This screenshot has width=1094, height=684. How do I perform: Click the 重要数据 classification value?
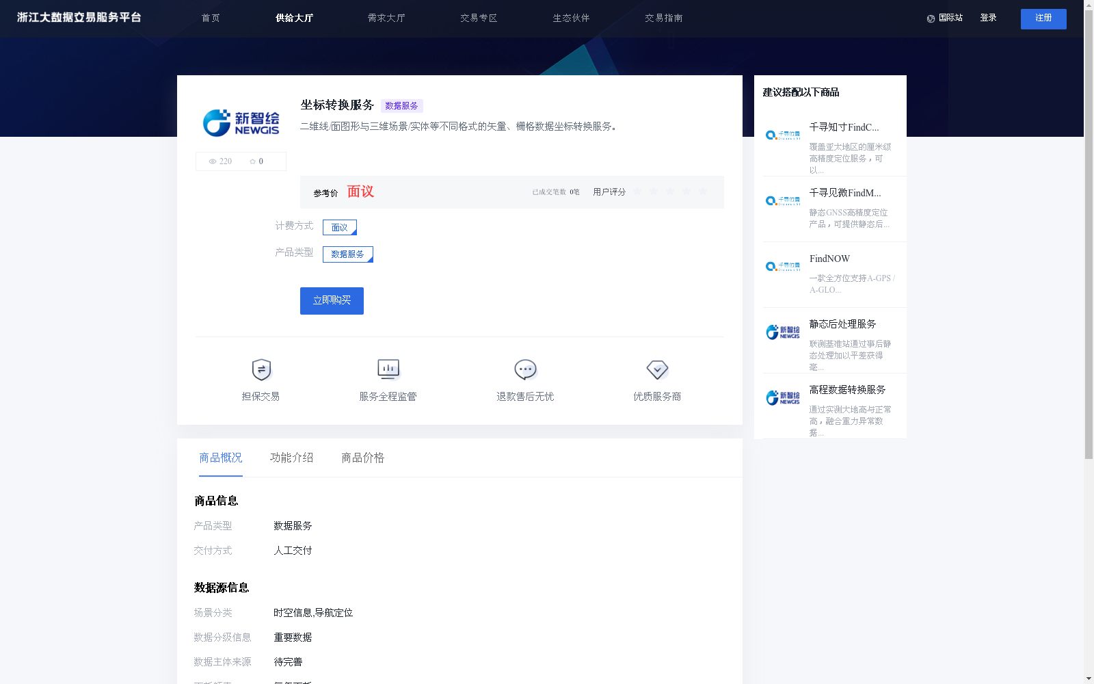point(293,637)
